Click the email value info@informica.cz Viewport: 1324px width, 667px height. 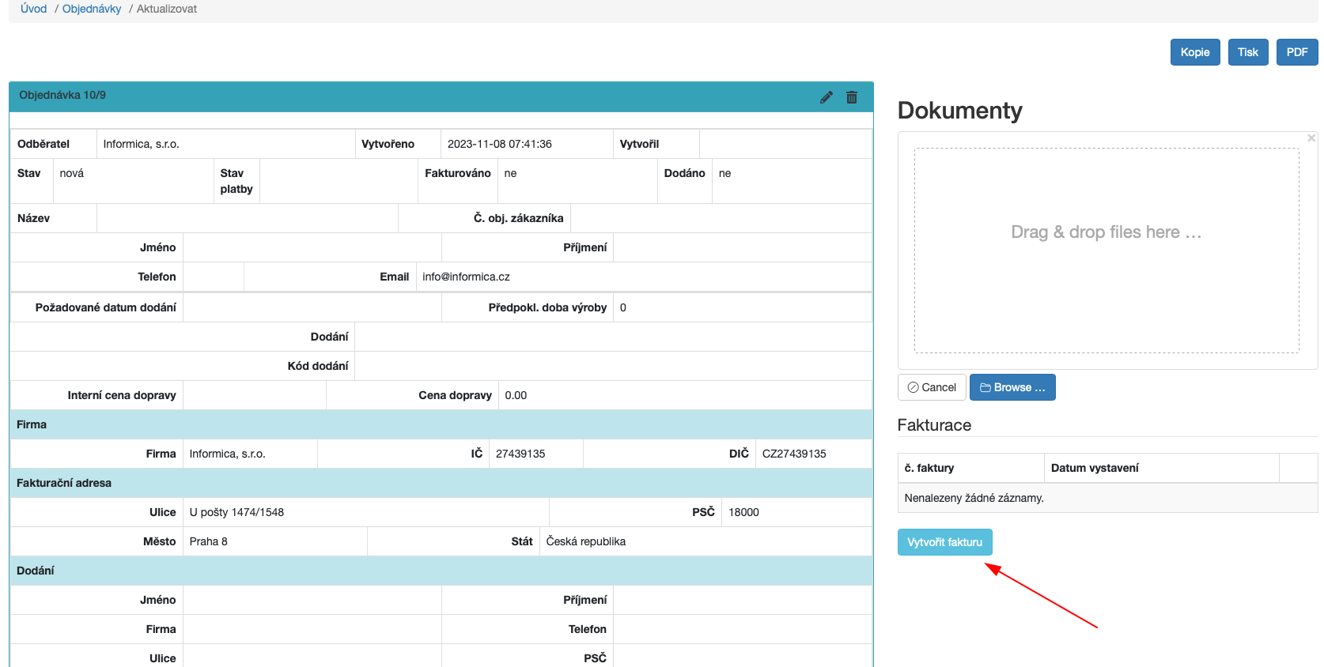click(x=466, y=277)
